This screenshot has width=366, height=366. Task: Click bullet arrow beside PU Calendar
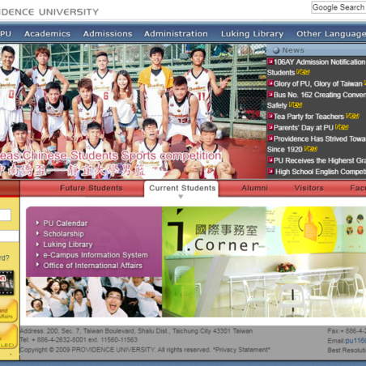click(37, 223)
